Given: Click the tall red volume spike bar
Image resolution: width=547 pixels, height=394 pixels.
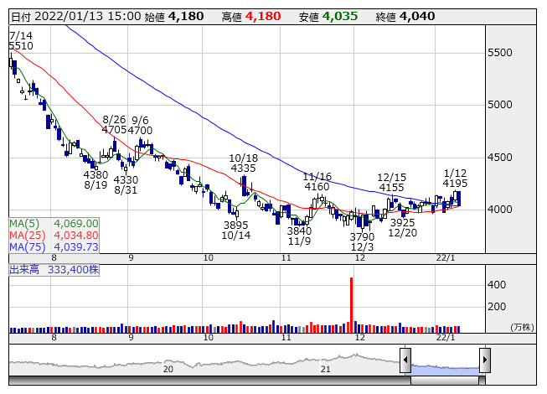Looking at the screenshot, I should (x=351, y=304).
